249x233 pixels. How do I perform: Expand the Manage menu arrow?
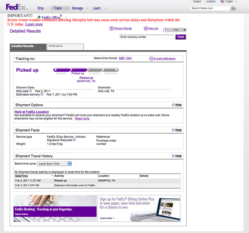pyautogui.click(x=87, y=8)
